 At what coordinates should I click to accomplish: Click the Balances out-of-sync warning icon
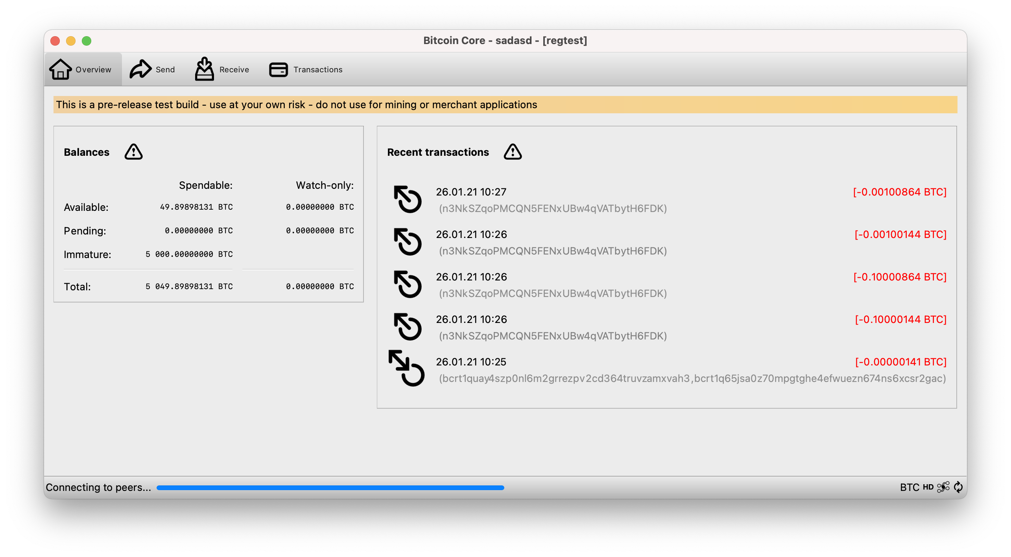[133, 152]
